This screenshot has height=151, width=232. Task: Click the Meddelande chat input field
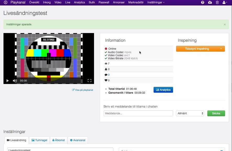(138, 113)
